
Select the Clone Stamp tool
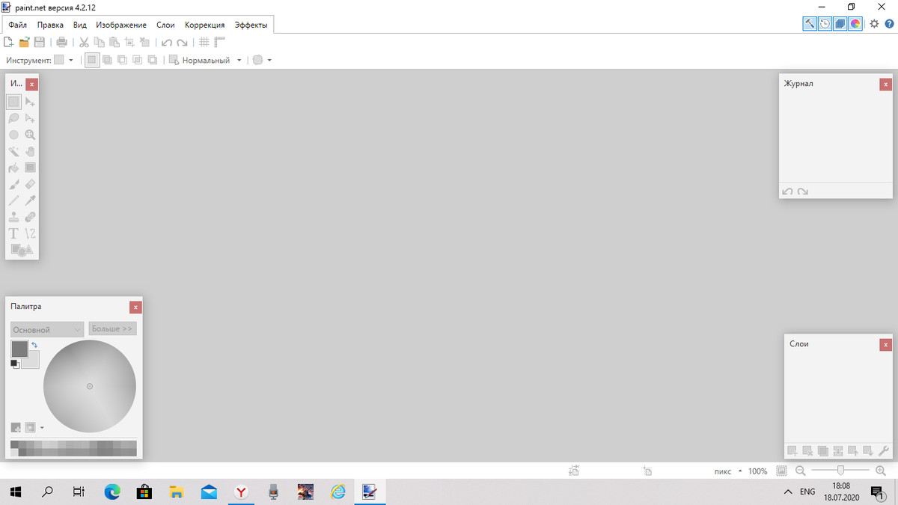click(13, 217)
